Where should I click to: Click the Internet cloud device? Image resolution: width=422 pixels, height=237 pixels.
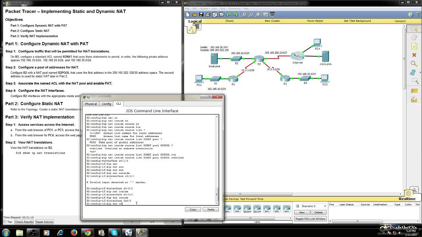tap(297, 56)
